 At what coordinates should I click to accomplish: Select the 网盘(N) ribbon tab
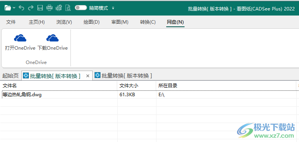[x=175, y=22]
